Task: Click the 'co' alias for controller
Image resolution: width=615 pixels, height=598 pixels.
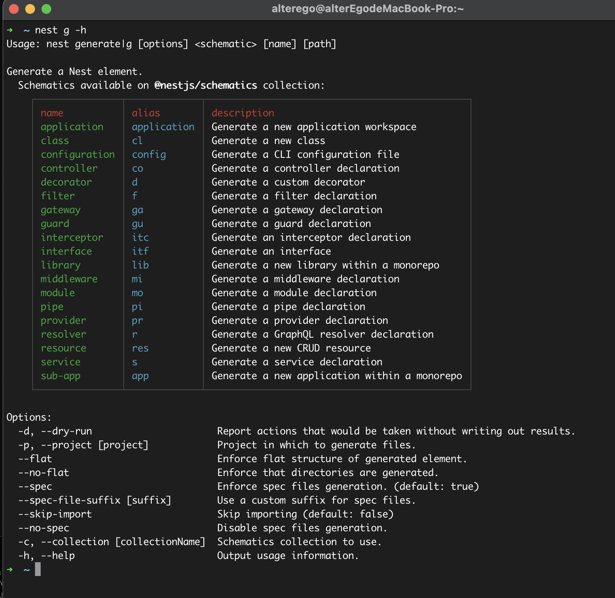Action: pyautogui.click(x=137, y=168)
